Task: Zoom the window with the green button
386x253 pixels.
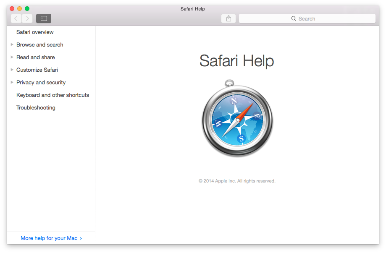Action: pos(27,9)
